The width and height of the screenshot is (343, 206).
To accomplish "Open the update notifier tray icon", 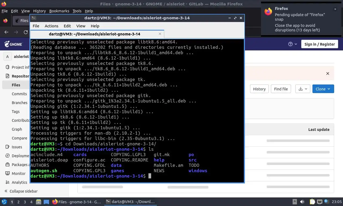I will 327,202.
